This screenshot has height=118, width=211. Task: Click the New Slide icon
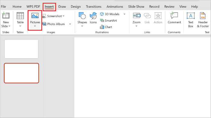click(x=6, y=15)
